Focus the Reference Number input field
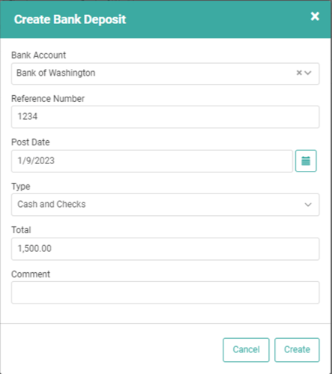332x374 pixels. coord(165,117)
